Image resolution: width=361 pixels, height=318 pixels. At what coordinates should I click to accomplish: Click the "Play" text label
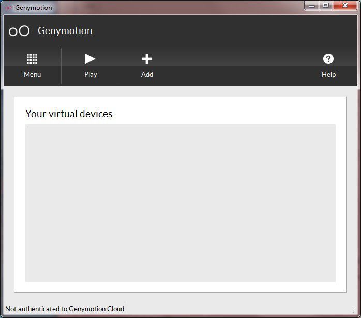(91, 74)
